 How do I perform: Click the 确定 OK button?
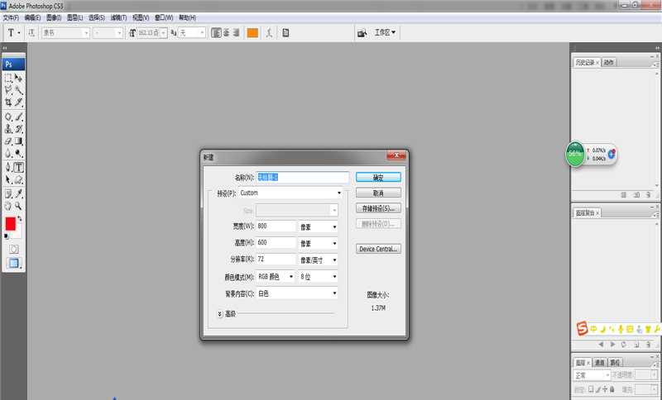[378, 177]
